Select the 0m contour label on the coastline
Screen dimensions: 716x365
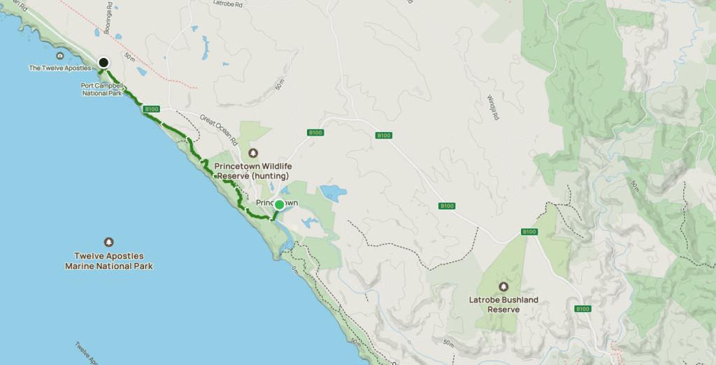pyautogui.click(x=294, y=271)
